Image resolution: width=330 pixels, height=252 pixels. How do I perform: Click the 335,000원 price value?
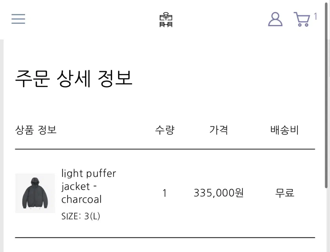tap(219, 193)
